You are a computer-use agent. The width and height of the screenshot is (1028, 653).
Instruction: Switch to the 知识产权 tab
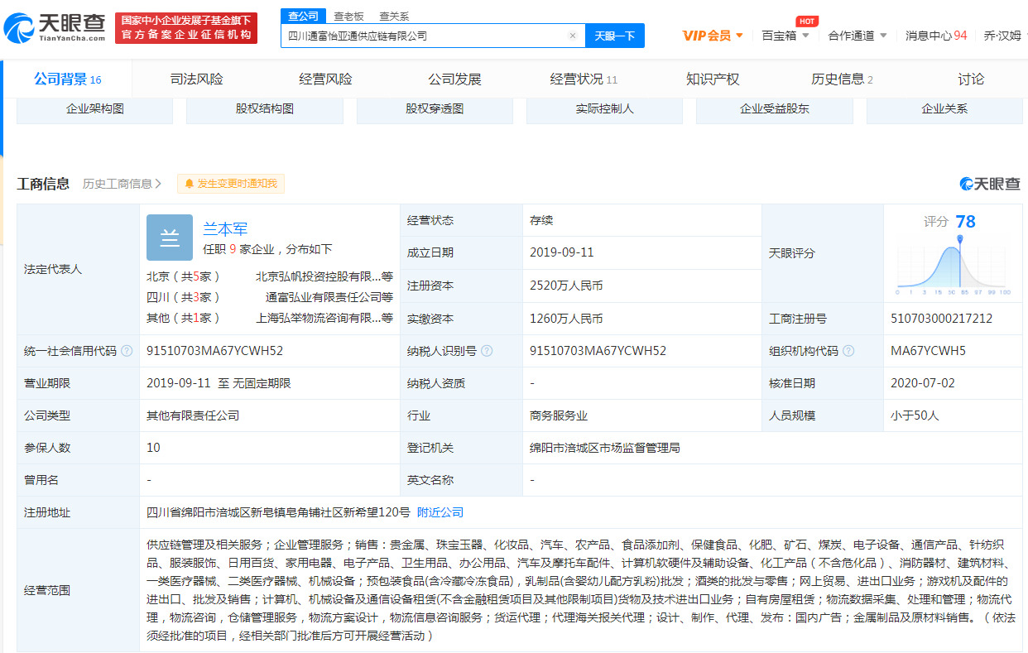(713, 79)
